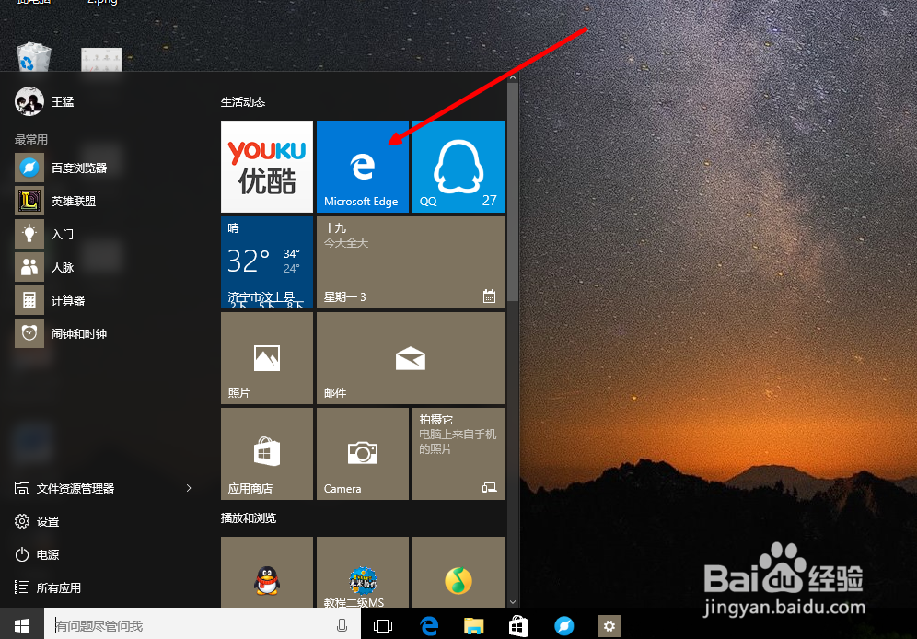Viewport: 917px width, 639px height.
Task: Open Edge from the taskbar
Action: [x=429, y=626]
